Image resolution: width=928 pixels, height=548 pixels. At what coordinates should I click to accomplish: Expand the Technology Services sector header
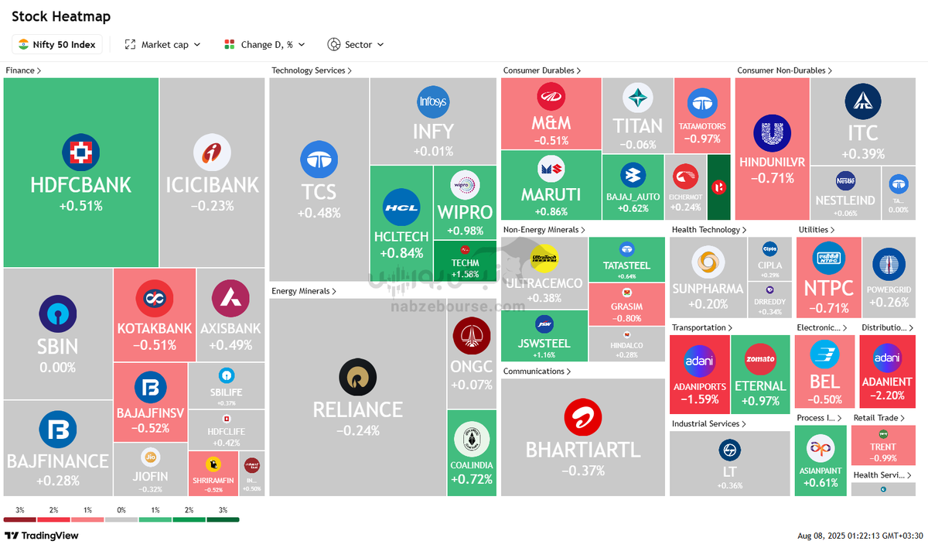311,70
